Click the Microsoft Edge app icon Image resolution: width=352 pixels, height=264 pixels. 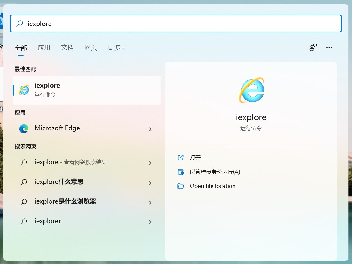tap(24, 129)
